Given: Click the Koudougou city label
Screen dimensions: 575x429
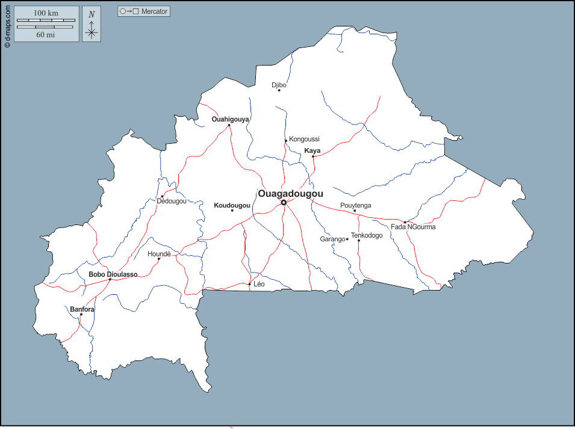Looking at the screenshot, I should tap(232, 205).
